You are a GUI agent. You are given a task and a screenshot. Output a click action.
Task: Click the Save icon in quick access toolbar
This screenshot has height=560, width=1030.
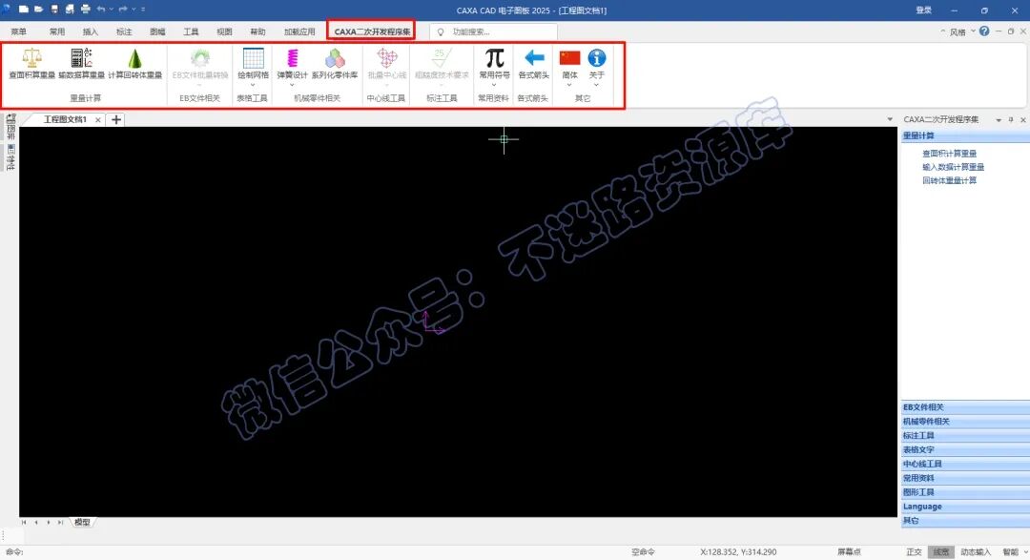(54, 10)
